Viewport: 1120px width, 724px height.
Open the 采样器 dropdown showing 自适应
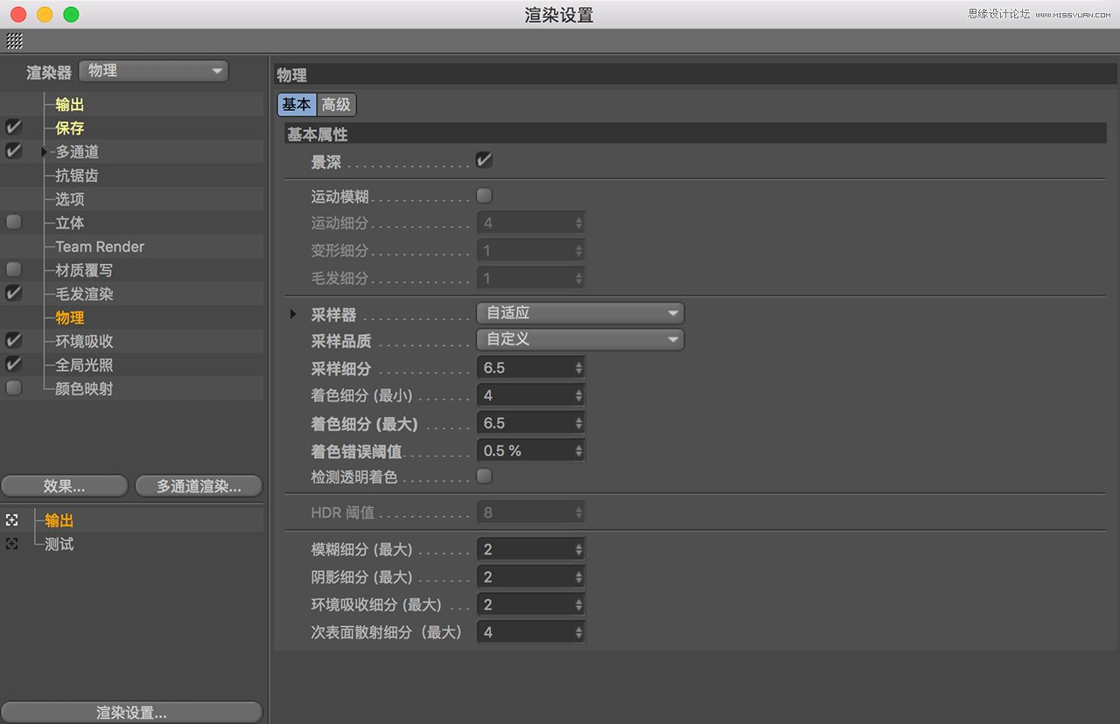point(579,312)
